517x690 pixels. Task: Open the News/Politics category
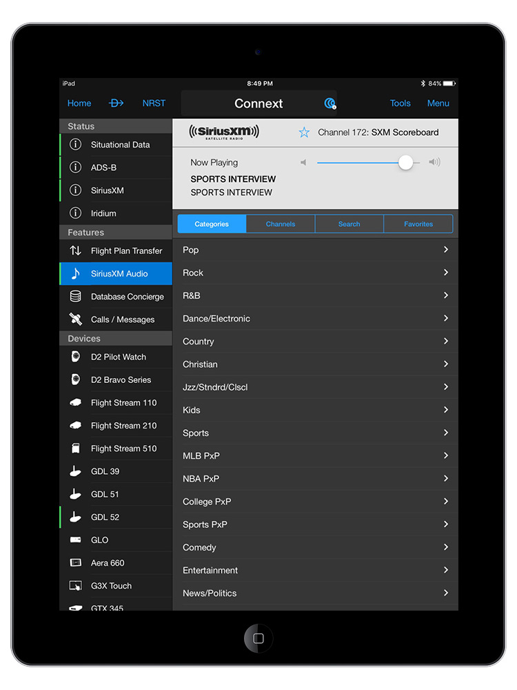315,593
